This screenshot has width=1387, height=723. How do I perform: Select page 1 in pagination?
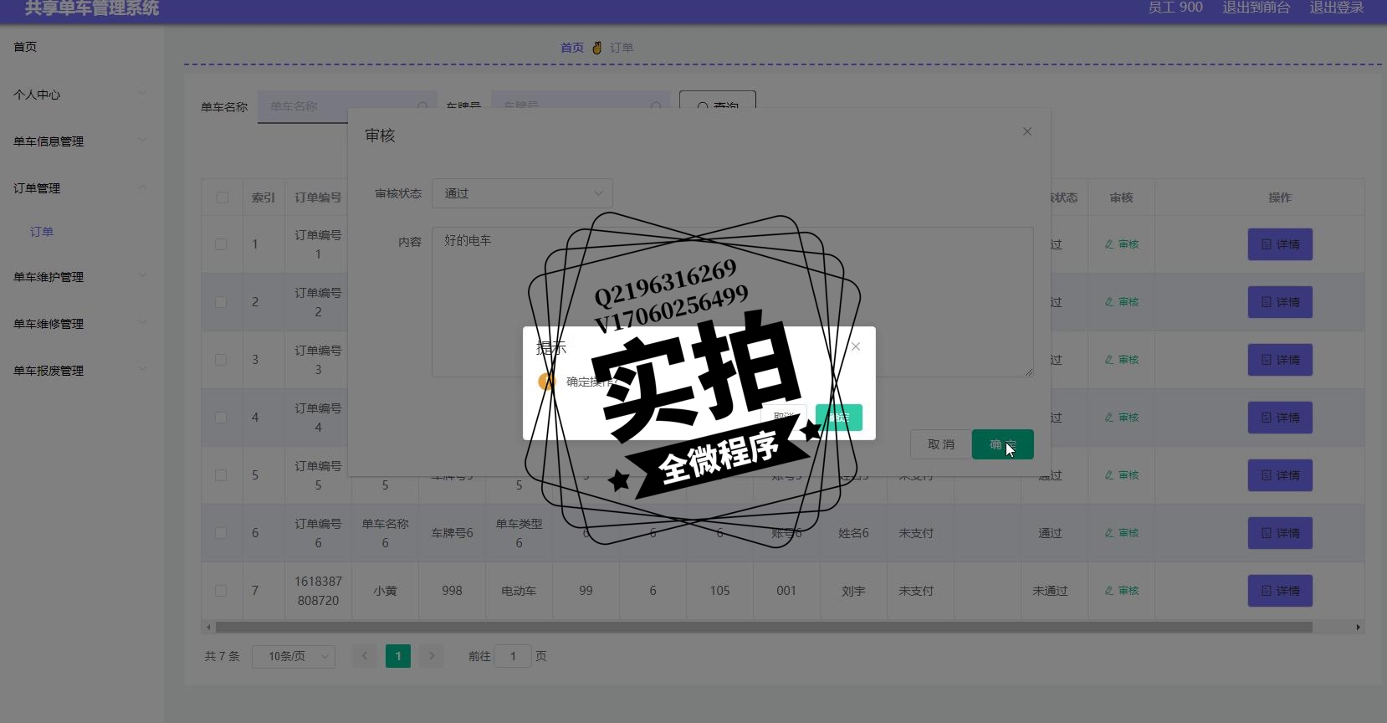click(398, 656)
